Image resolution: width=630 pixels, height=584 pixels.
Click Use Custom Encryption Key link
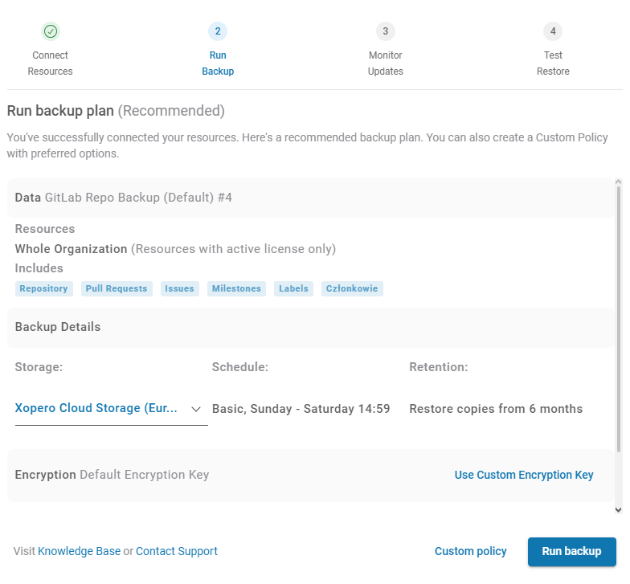coord(524,475)
